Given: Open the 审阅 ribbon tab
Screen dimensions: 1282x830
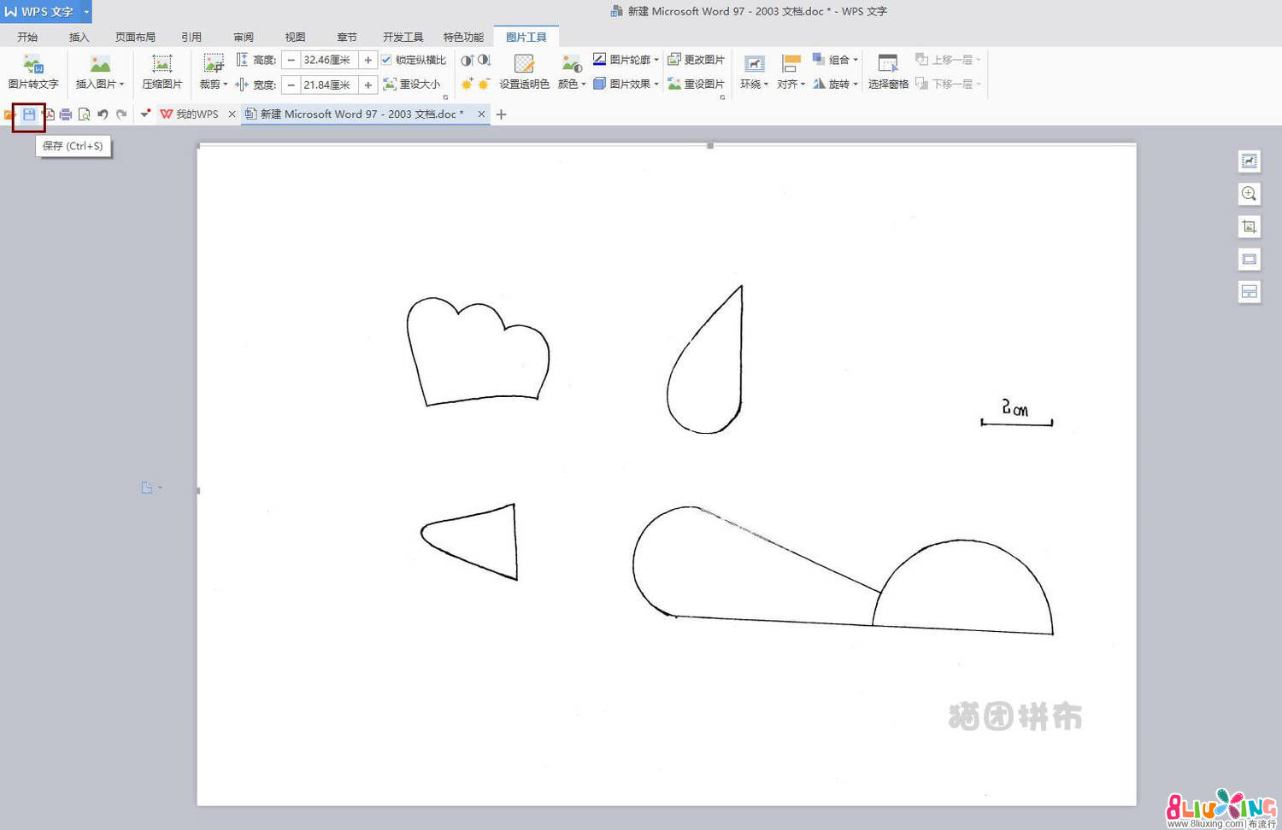Looking at the screenshot, I should 244,37.
